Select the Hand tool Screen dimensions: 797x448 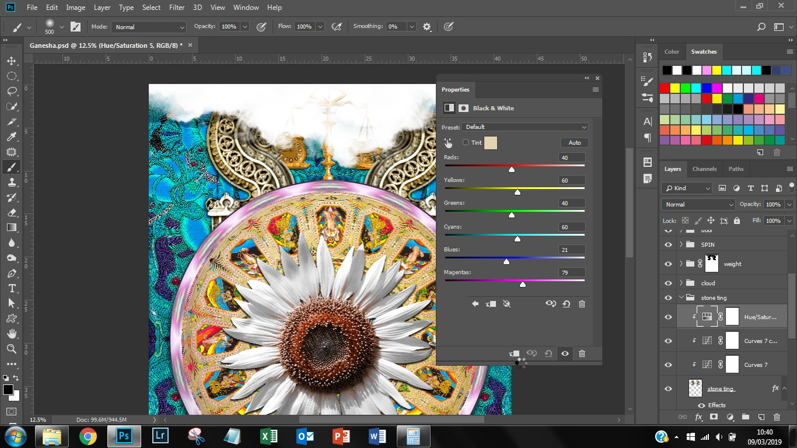click(x=12, y=334)
